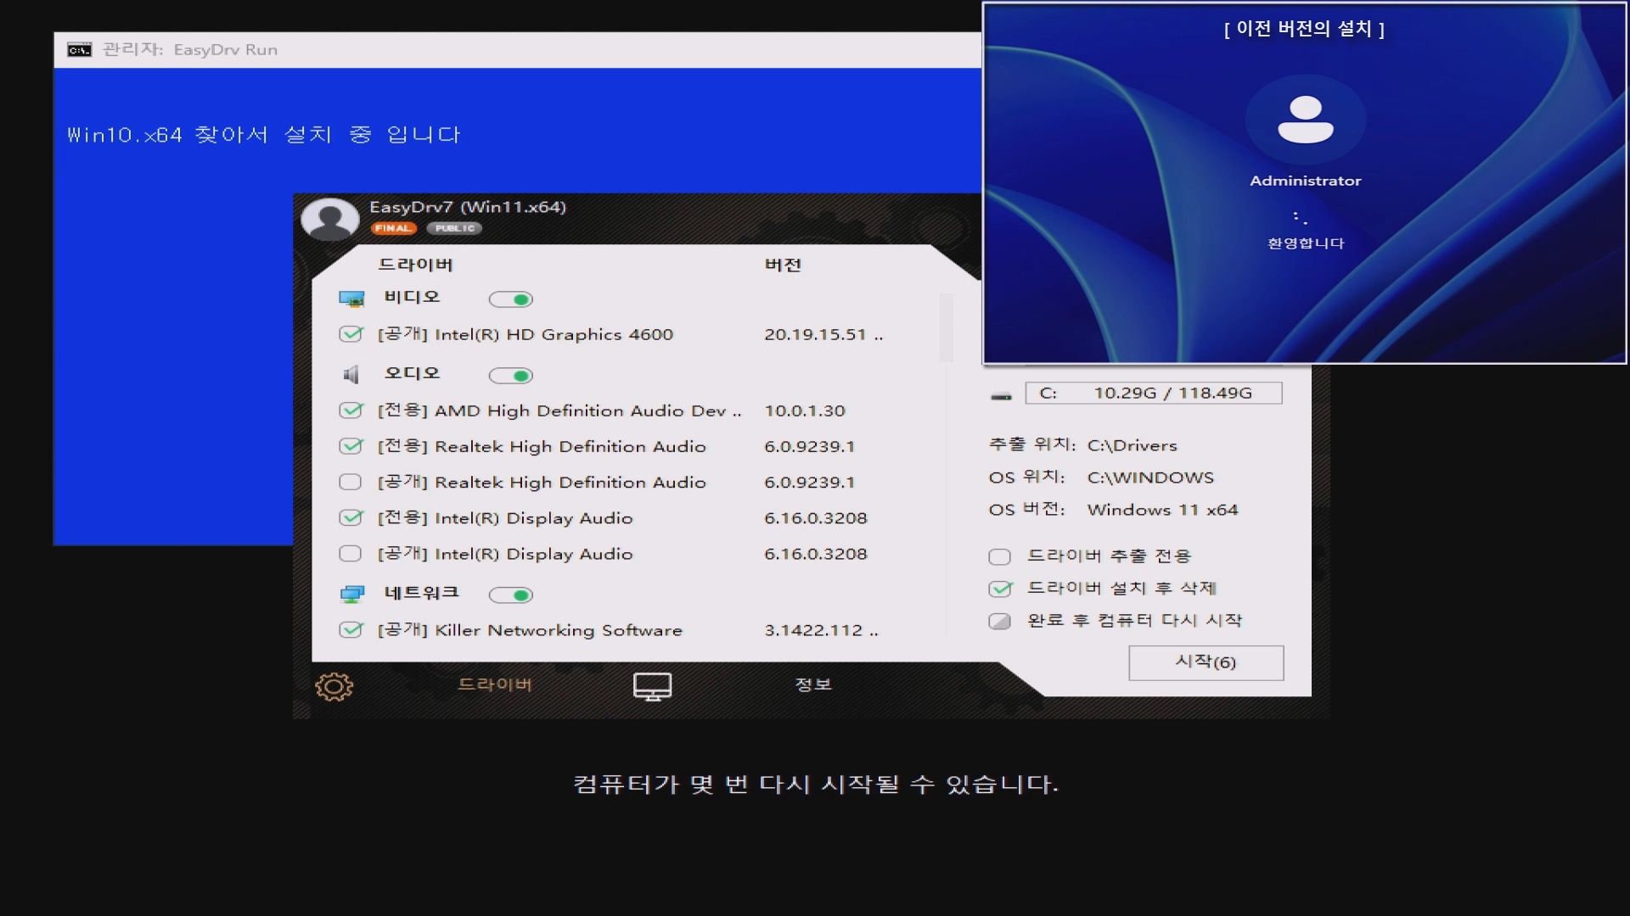The image size is (1630, 916).
Task: Click the settings gear icon
Action: 334,686
